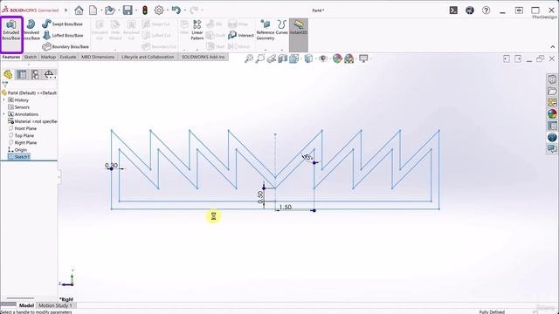Switch to the Features tab
Viewport: 559px width, 314px height.
click(11, 57)
